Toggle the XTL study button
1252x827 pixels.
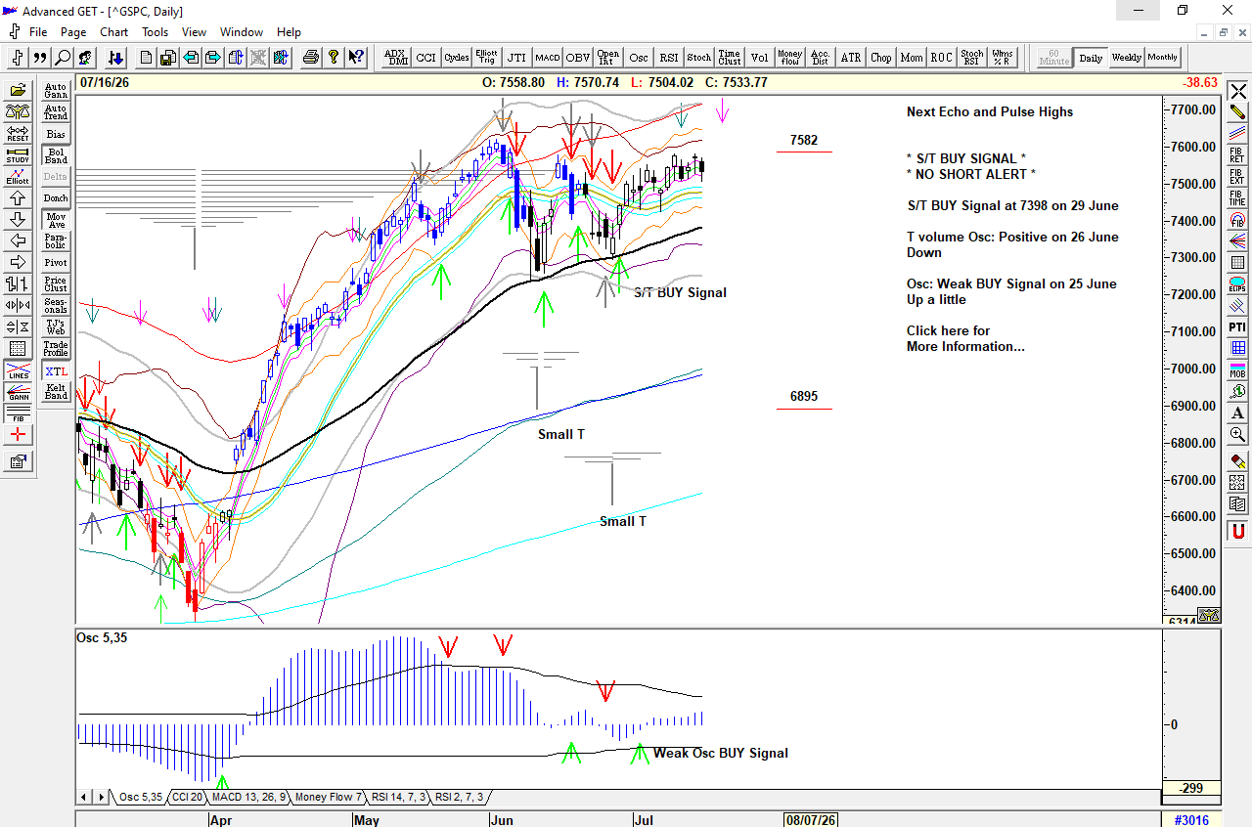56,371
